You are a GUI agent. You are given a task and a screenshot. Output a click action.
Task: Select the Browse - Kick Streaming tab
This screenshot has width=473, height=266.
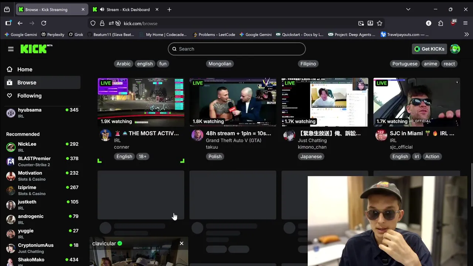(x=51, y=10)
